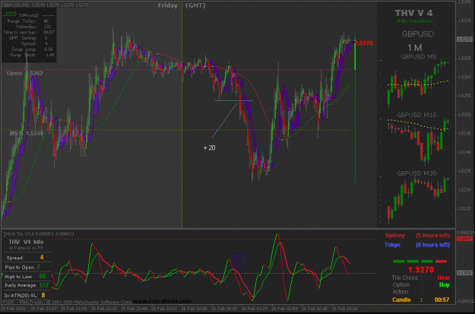
Task: Click the 'Friday' session label
Action: point(168,5)
